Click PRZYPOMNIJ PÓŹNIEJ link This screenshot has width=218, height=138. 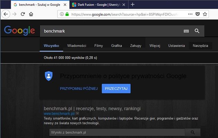coord(79,89)
